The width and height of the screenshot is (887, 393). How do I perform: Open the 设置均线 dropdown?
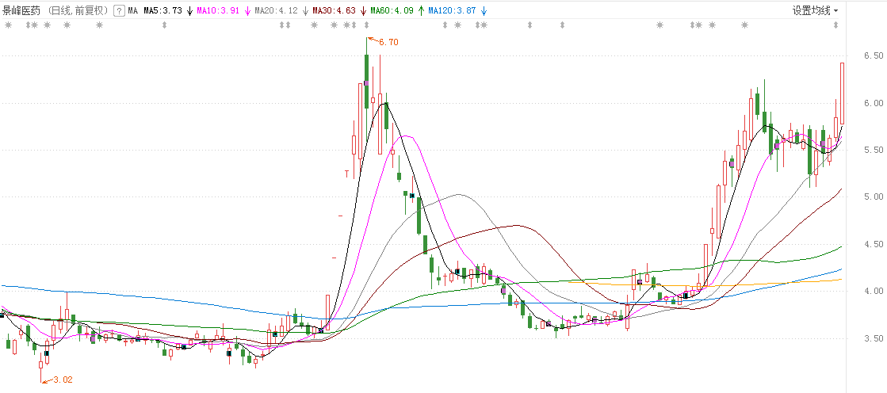coord(815,10)
